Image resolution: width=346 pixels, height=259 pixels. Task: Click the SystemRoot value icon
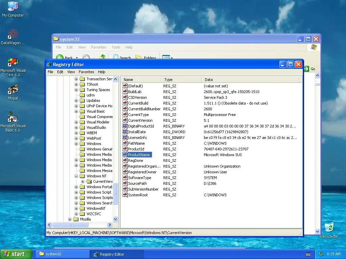[125, 195]
